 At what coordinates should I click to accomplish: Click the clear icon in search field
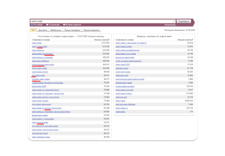coord(173,21)
